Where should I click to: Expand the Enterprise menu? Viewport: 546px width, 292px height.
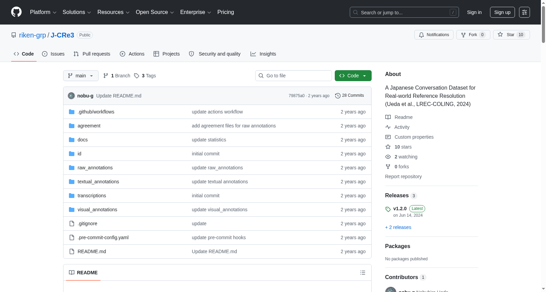point(196,12)
